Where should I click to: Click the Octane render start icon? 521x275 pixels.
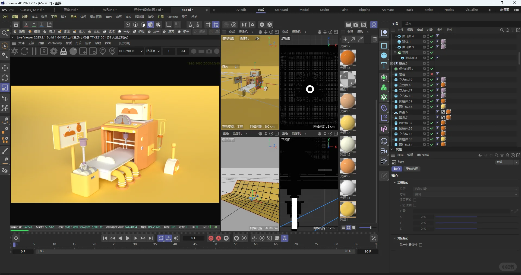pos(15,51)
